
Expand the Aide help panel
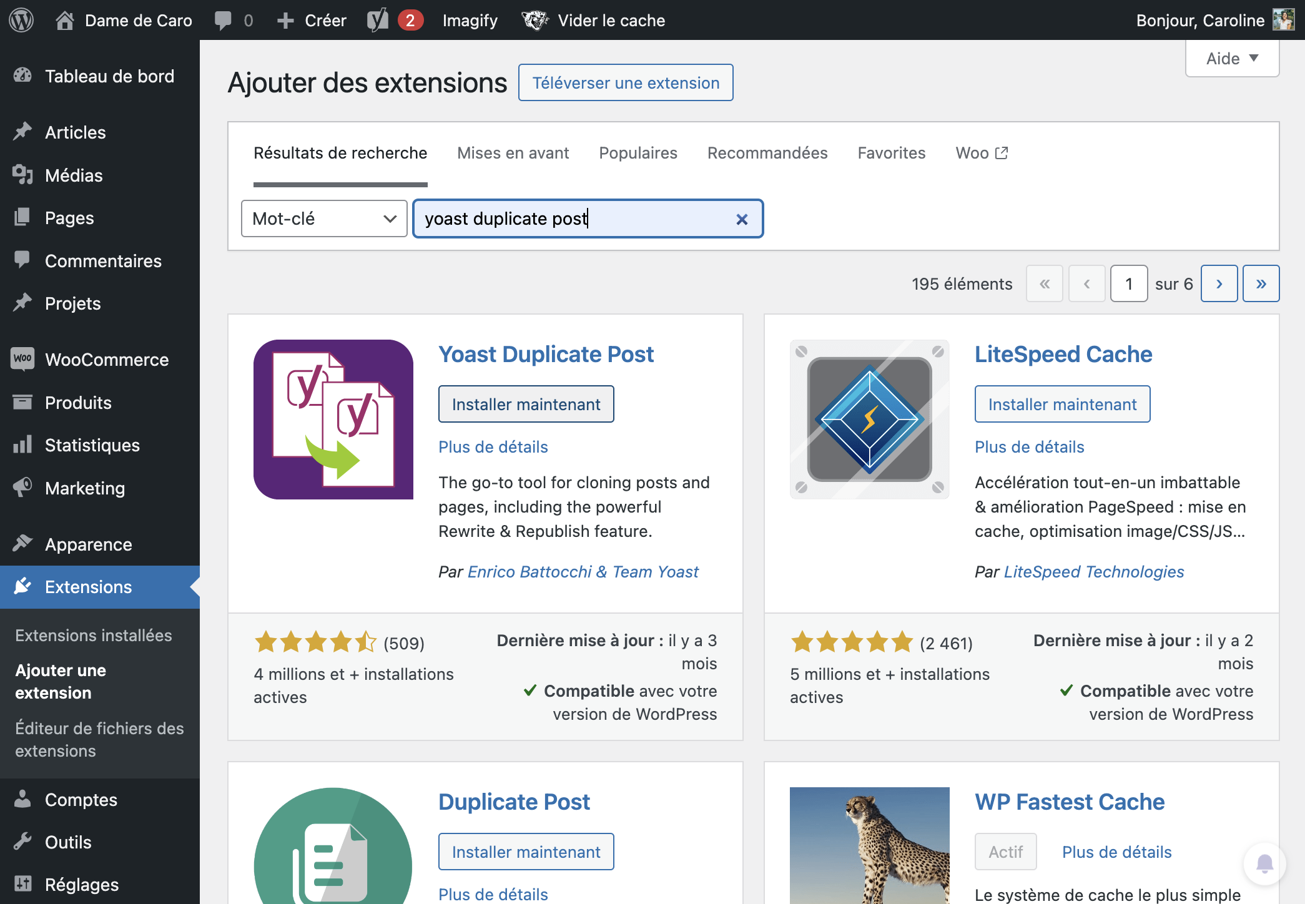click(x=1233, y=59)
